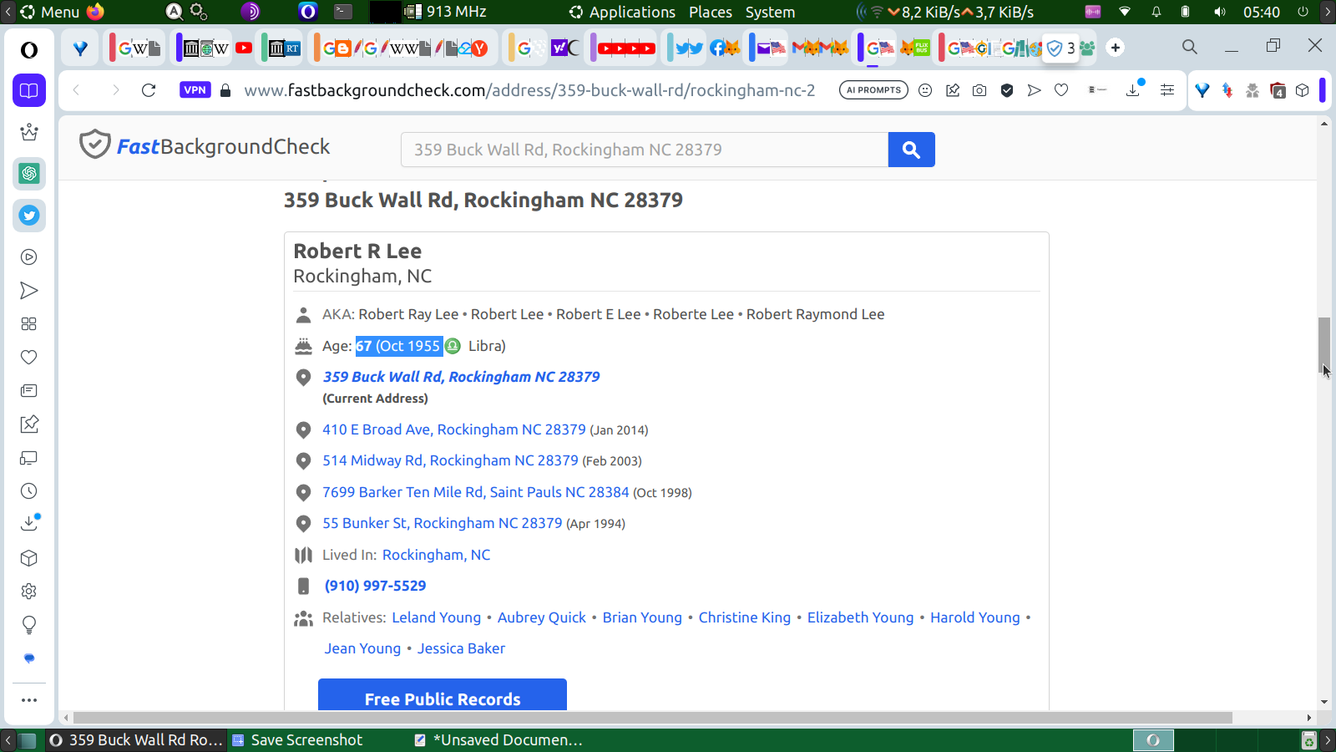This screenshot has height=752, width=1336.
Task: Open the extensions cube in the toolbar
Action: tap(1303, 90)
